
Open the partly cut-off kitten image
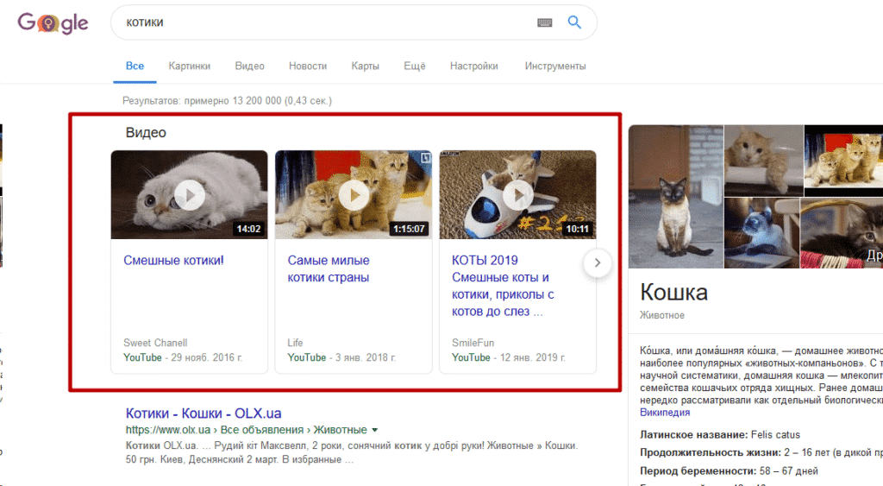pyautogui.click(x=842, y=232)
